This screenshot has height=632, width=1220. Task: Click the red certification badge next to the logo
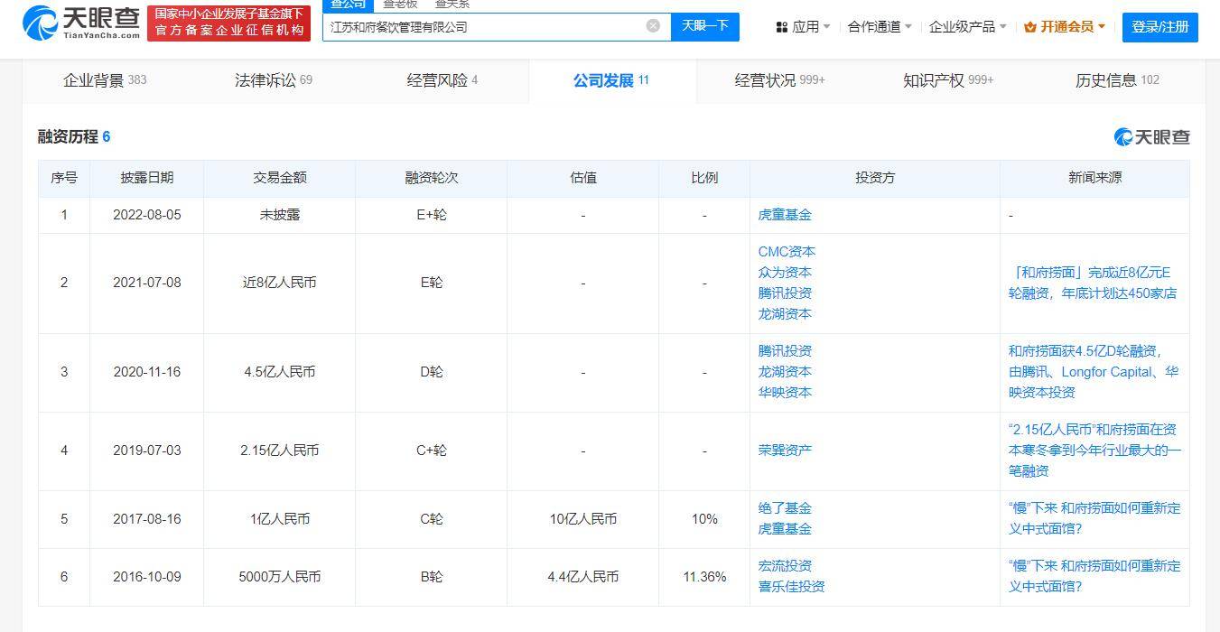pos(228,21)
